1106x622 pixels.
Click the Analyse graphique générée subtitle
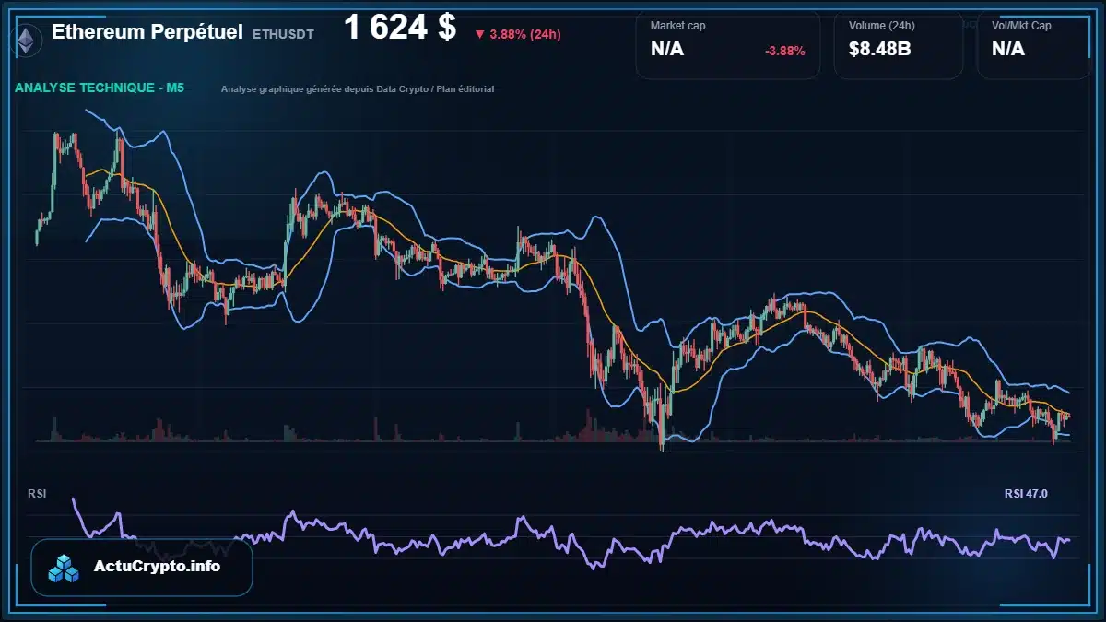[358, 89]
